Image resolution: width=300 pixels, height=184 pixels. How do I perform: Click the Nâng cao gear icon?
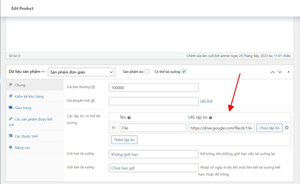point(11,147)
